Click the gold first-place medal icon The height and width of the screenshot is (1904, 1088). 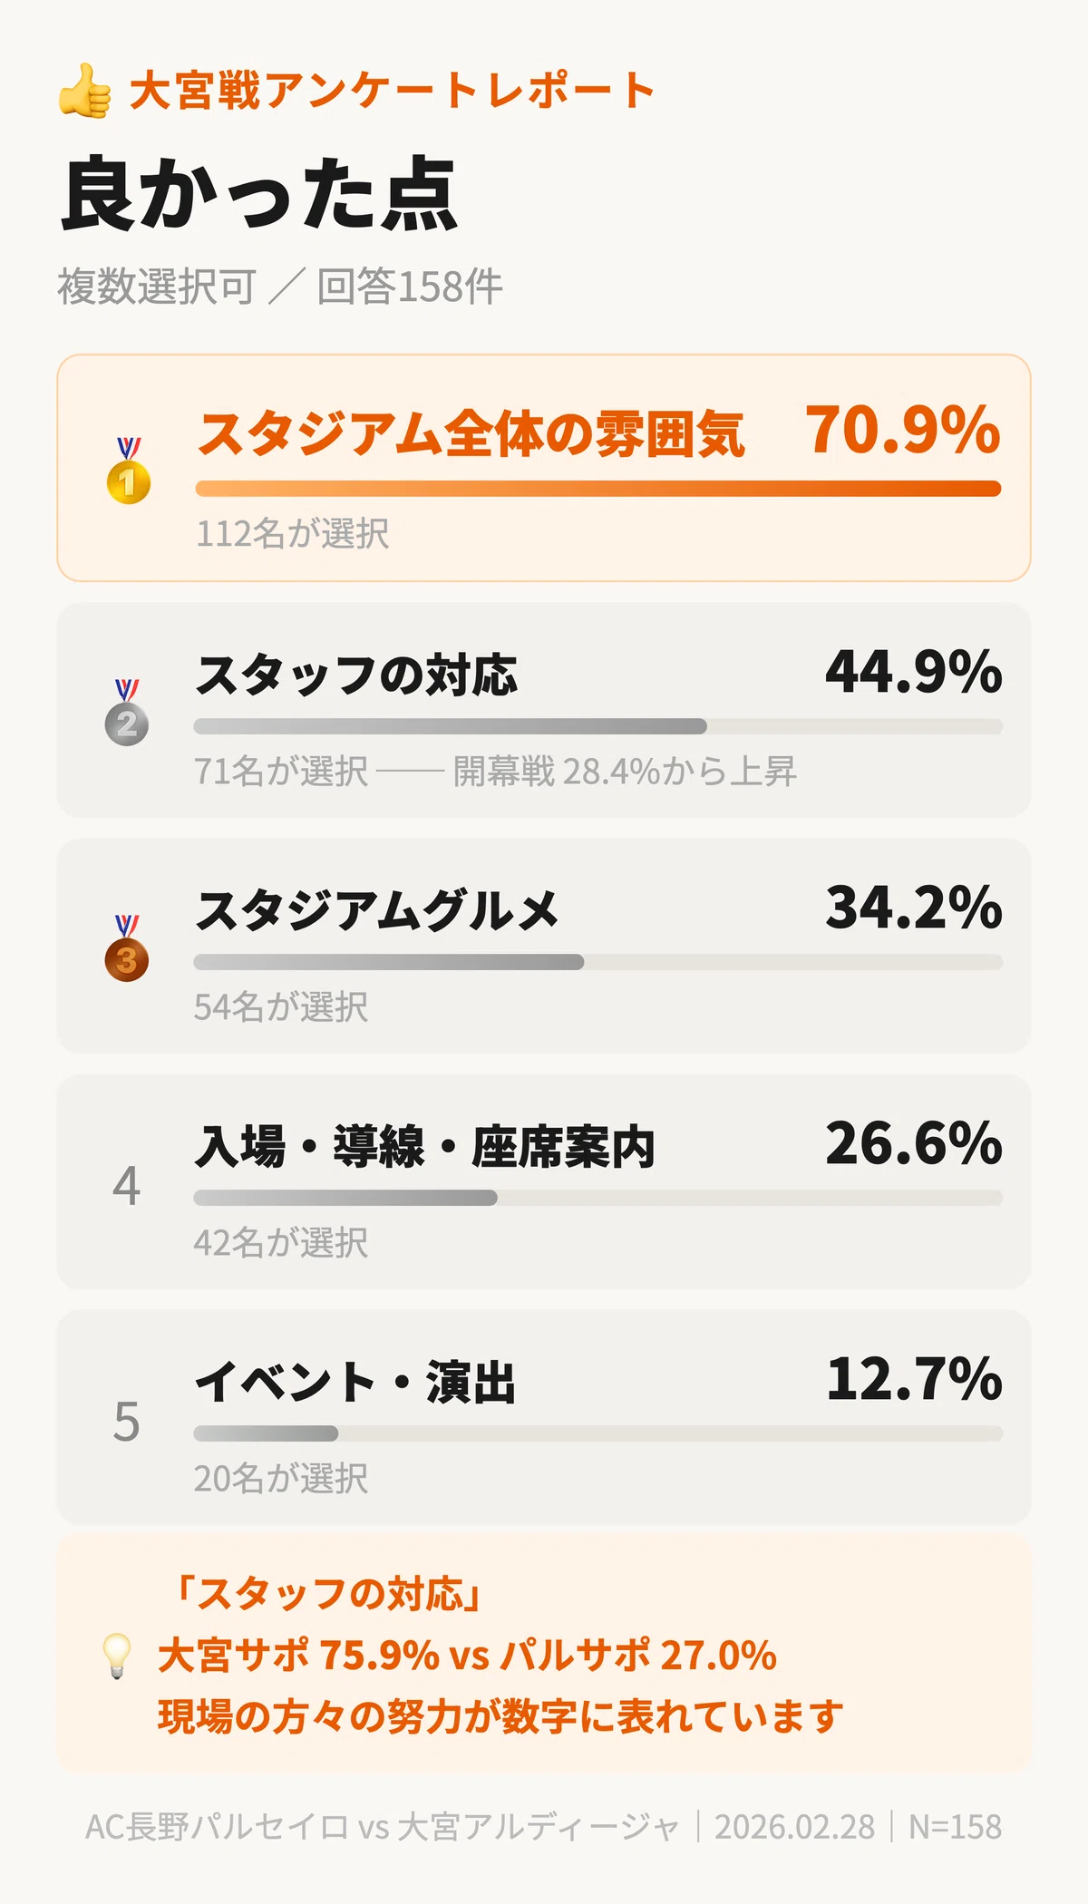coord(129,471)
